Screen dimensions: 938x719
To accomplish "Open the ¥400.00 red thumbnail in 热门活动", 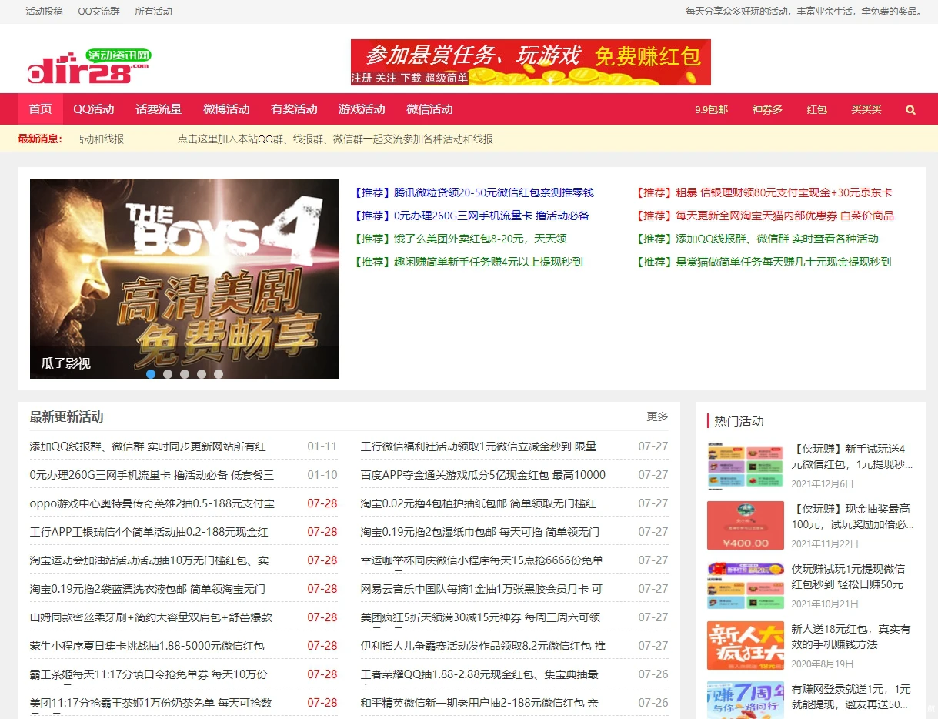I will (x=745, y=525).
